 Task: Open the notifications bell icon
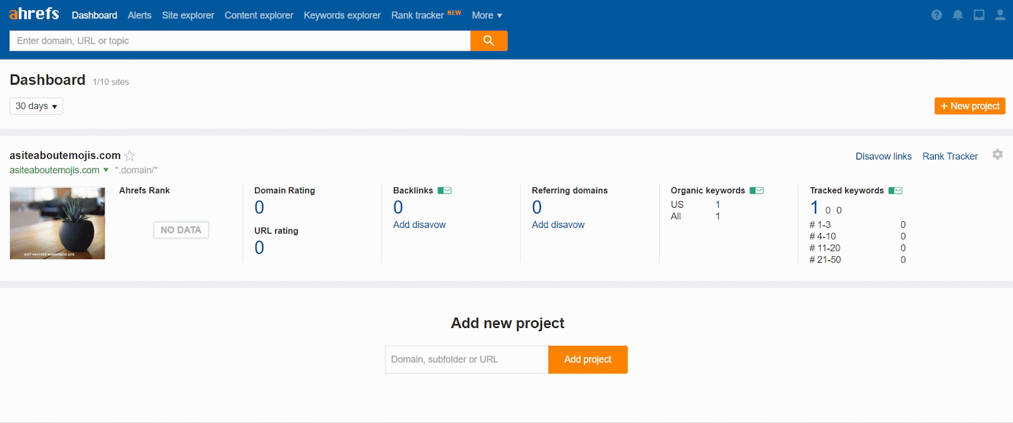[958, 15]
